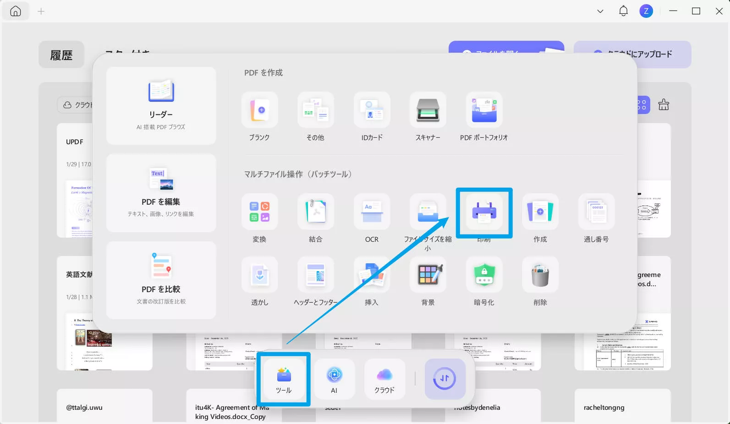Open the 背景 background tool
The width and height of the screenshot is (730, 424).
point(428,275)
